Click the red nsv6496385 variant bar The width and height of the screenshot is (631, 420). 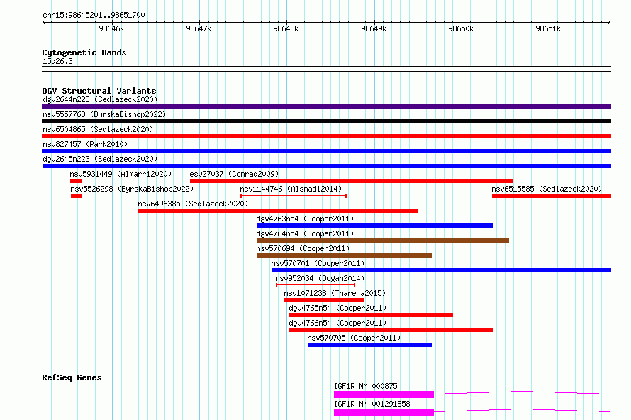point(278,211)
